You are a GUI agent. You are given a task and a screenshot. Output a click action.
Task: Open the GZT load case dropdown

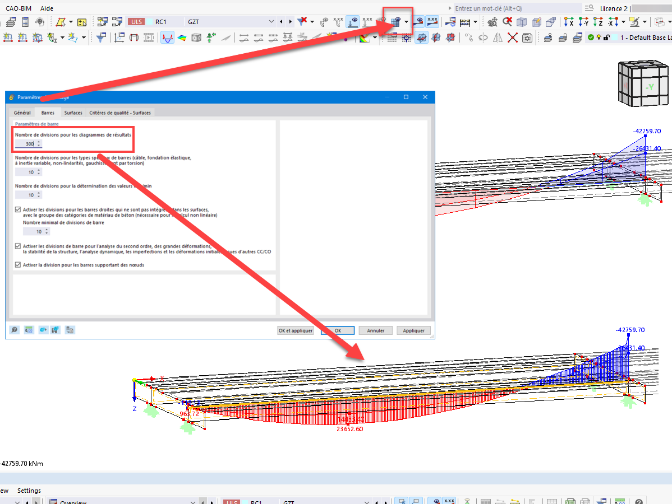point(271,21)
